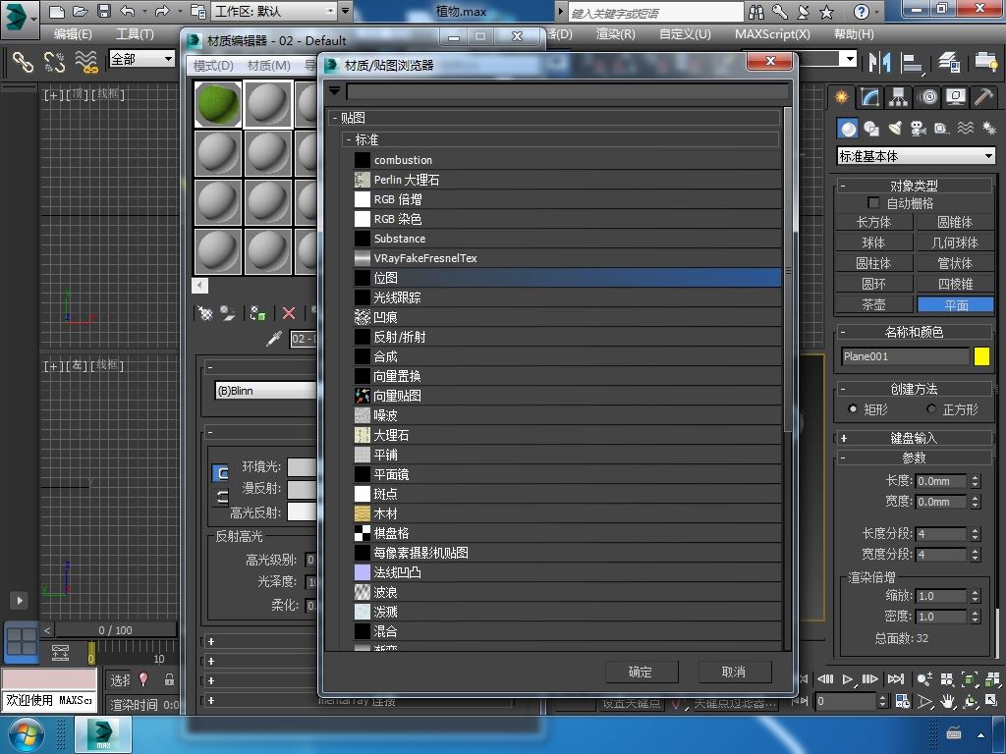Select the Bind to Space Warp icon
Viewport: 1006px width, 754px height.
click(x=86, y=62)
